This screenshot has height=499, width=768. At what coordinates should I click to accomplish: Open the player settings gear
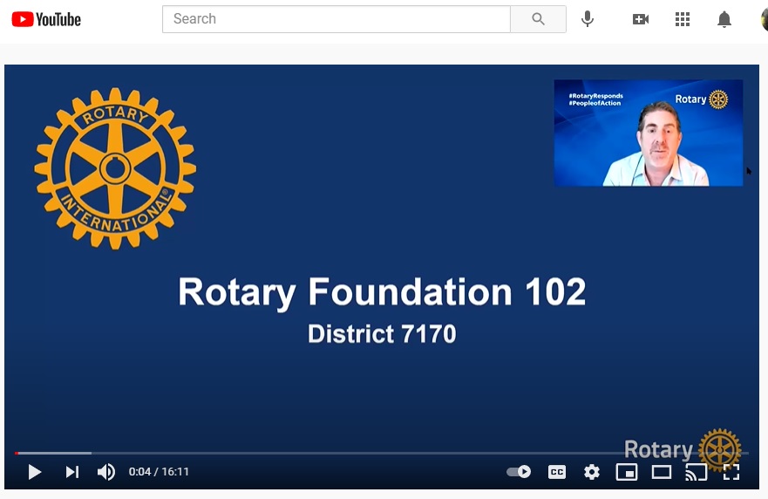(x=592, y=472)
